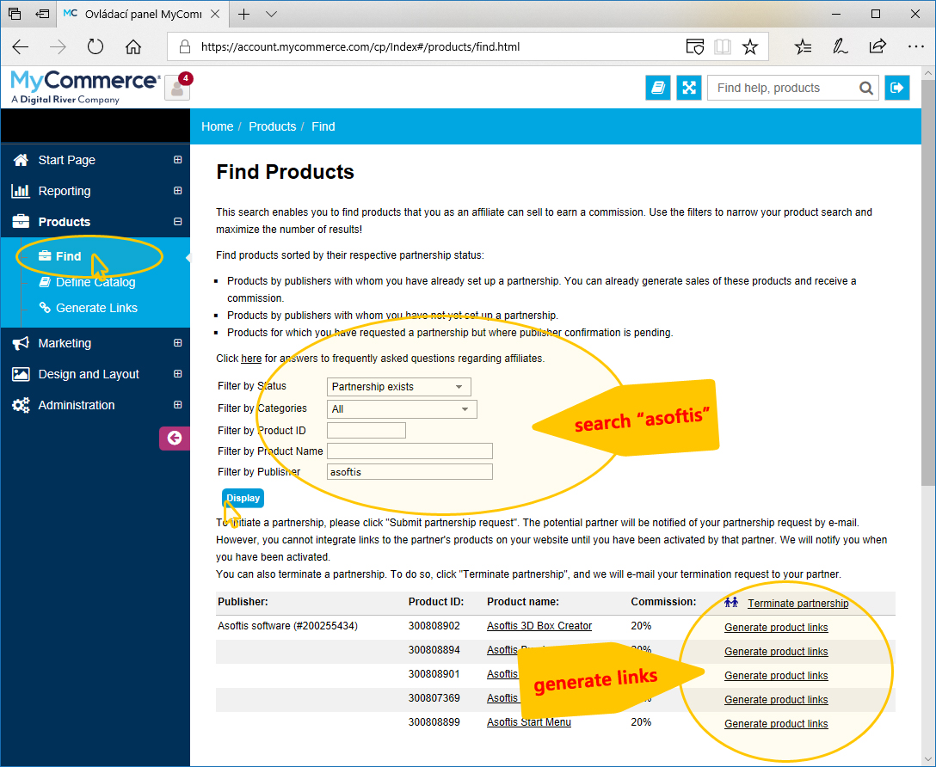This screenshot has height=767, width=936.
Task: Expand the Design and Layout plus icon
Action: pos(177,374)
